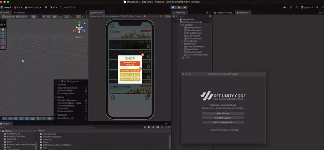Tap the shopping cart icon in simulator
This screenshot has height=150, width=324.
click(x=147, y=97)
